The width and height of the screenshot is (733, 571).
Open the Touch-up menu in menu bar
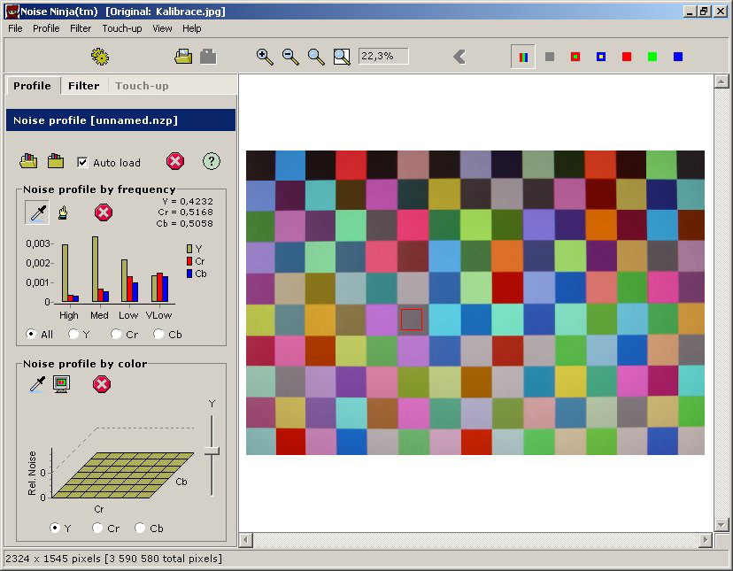[x=121, y=28]
